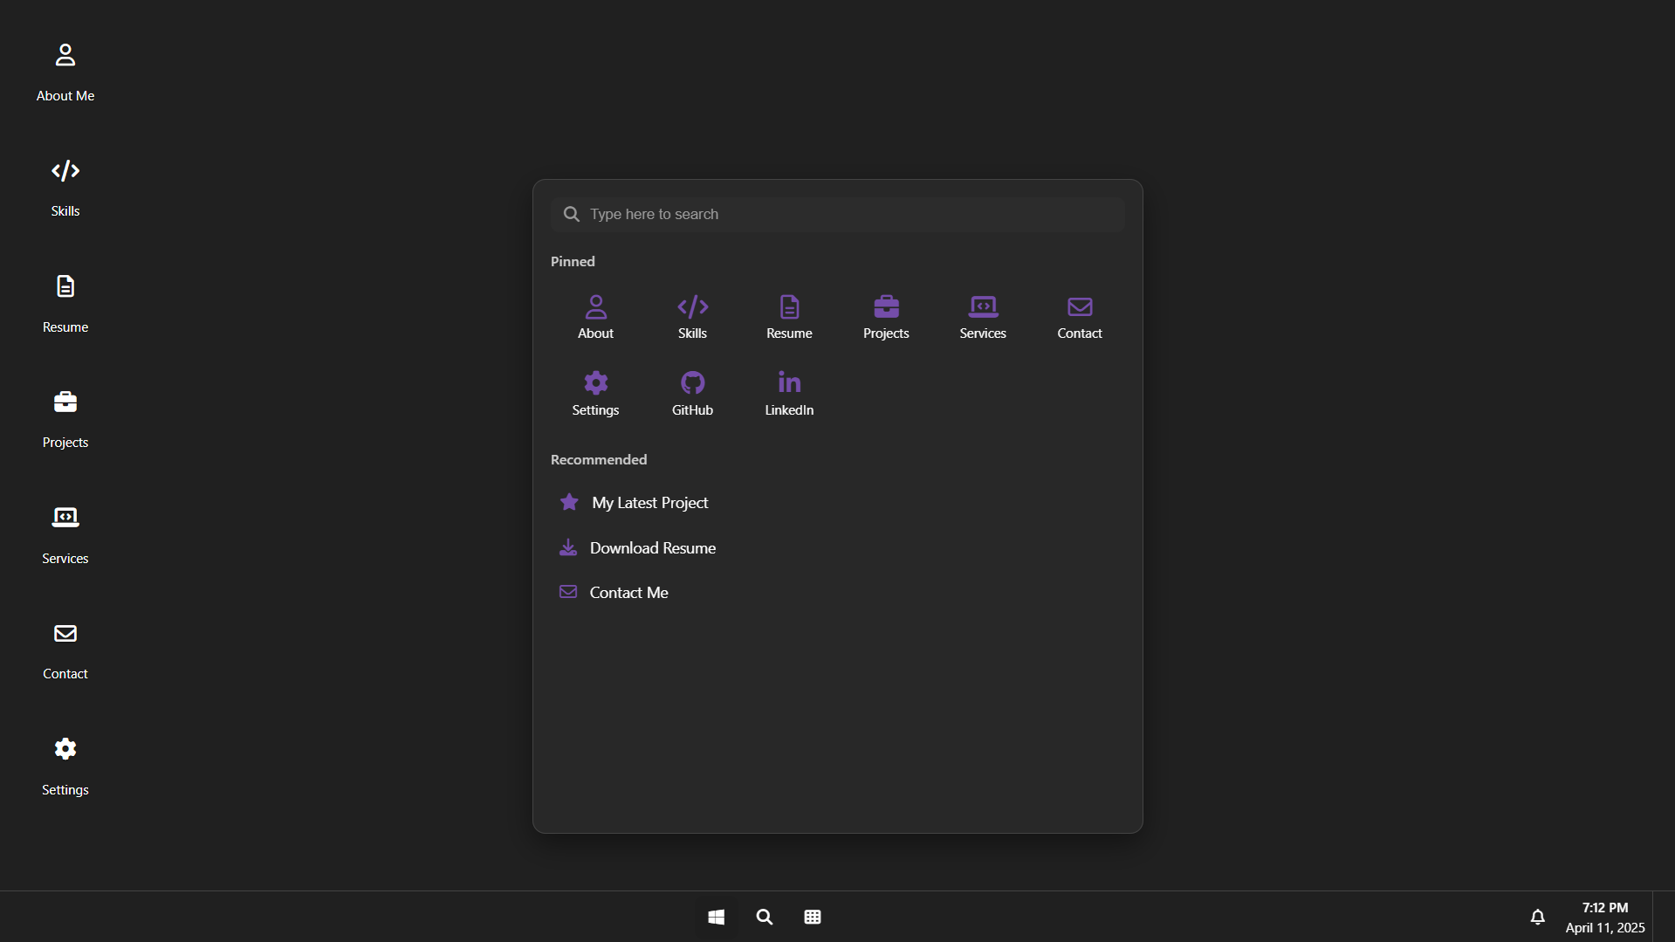Viewport: 1675px width, 942px height.
Task: Click the start menu search field
Action: coord(838,214)
